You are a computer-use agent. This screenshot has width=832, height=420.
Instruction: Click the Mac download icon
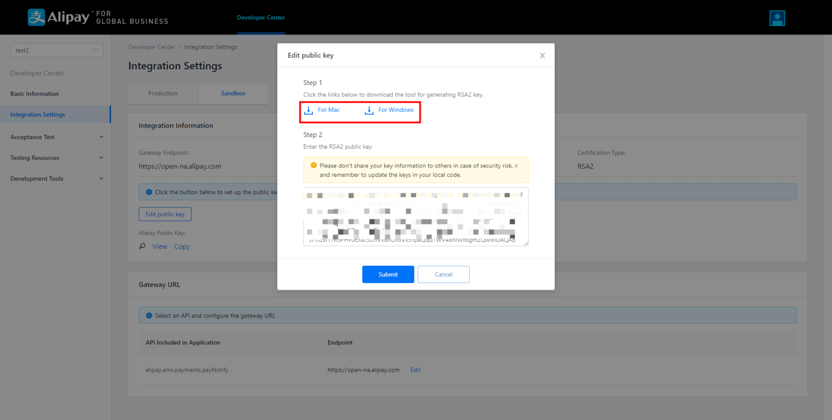pos(308,110)
